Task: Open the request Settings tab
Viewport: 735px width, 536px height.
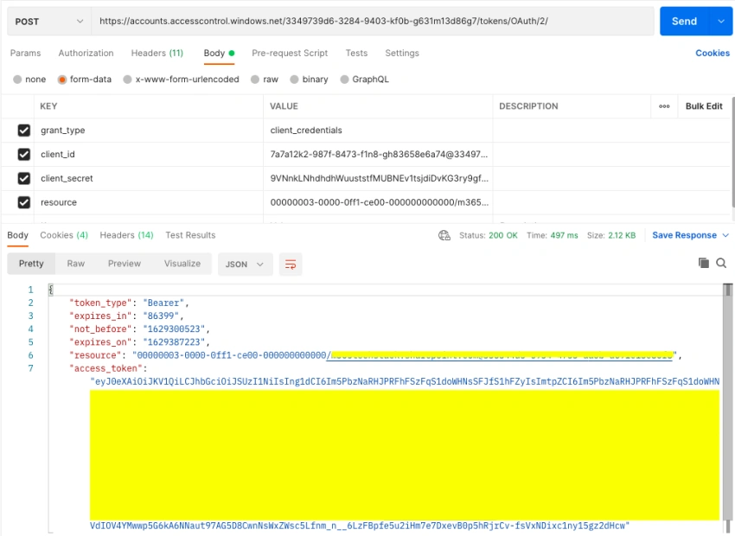Action: tap(402, 53)
